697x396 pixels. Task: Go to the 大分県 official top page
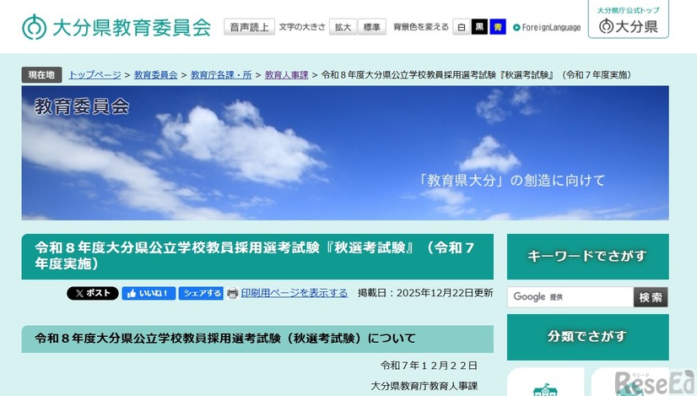pos(628,21)
